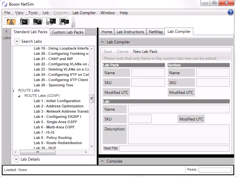This screenshot has height=177, width=236.
Task: Select Lab 2 - Address Optimization
Action: pyautogui.click(x=58, y=106)
